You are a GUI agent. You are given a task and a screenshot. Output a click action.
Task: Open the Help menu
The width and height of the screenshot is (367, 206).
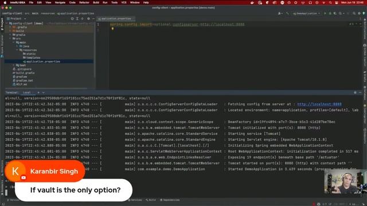[146, 2]
